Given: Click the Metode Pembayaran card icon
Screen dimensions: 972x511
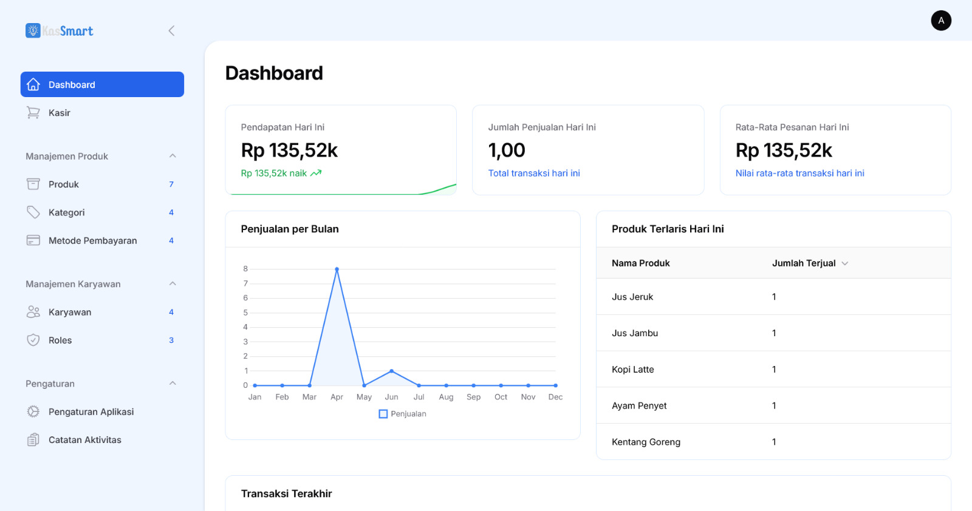Looking at the screenshot, I should pyautogui.click(x=33, y=240).
